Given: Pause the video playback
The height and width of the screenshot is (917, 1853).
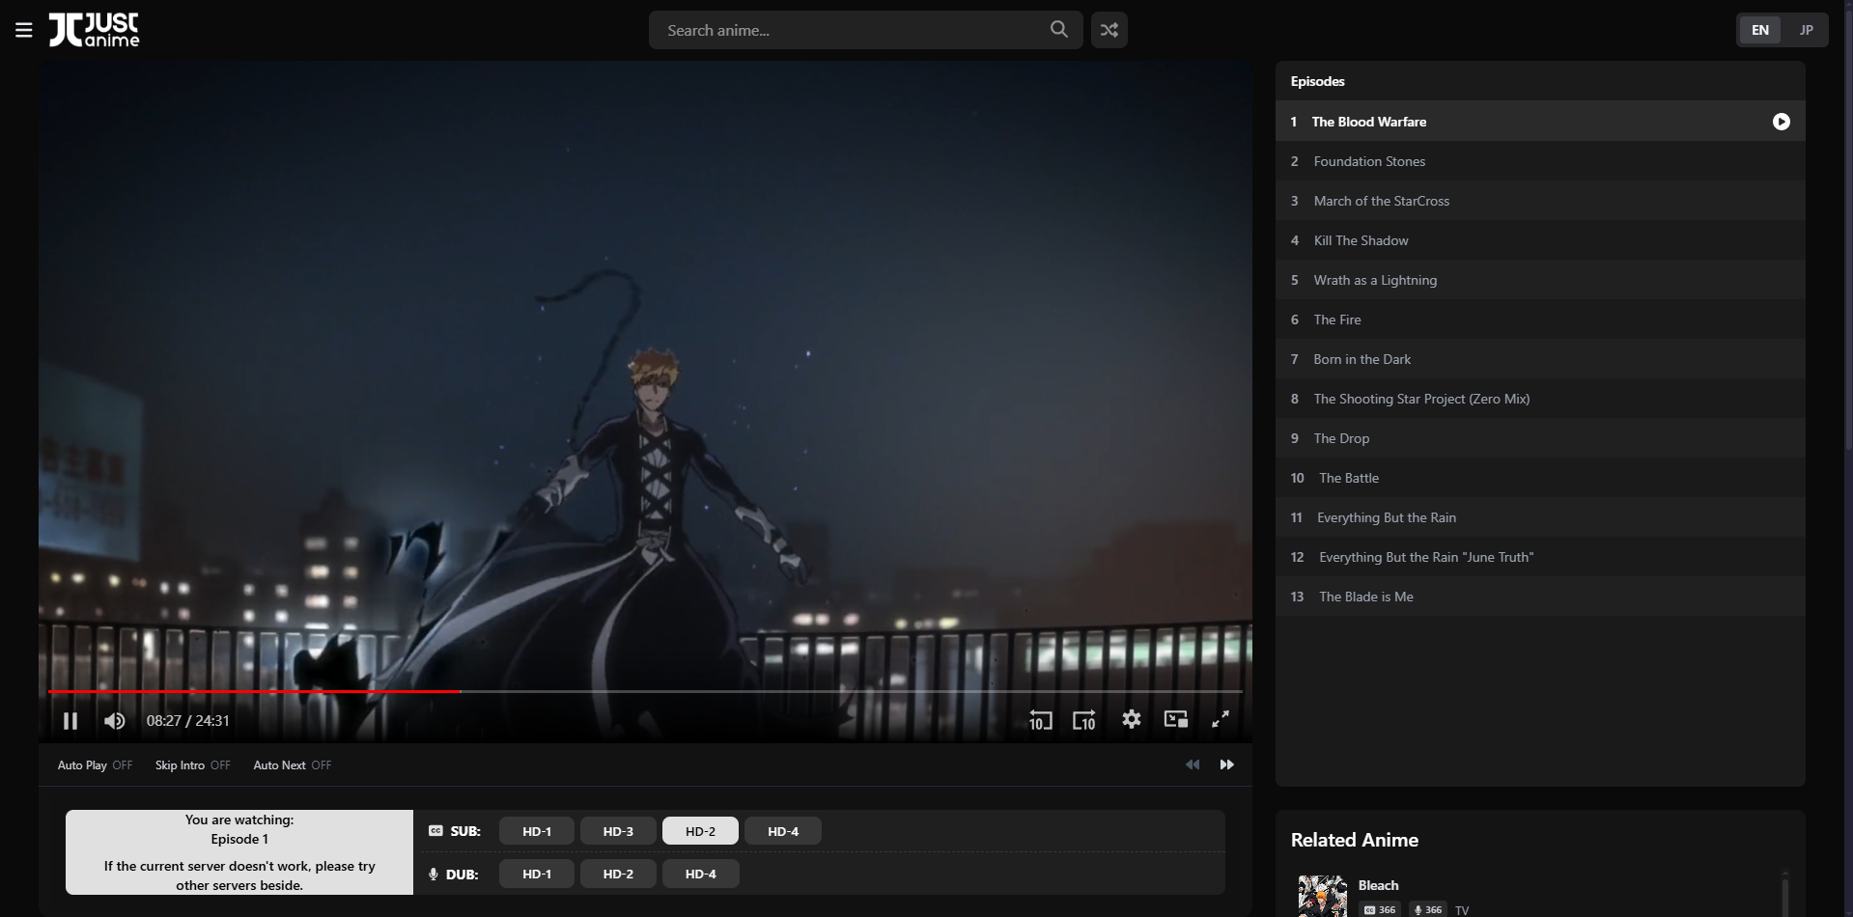Looking at the screenshot, I should (70, 720).
